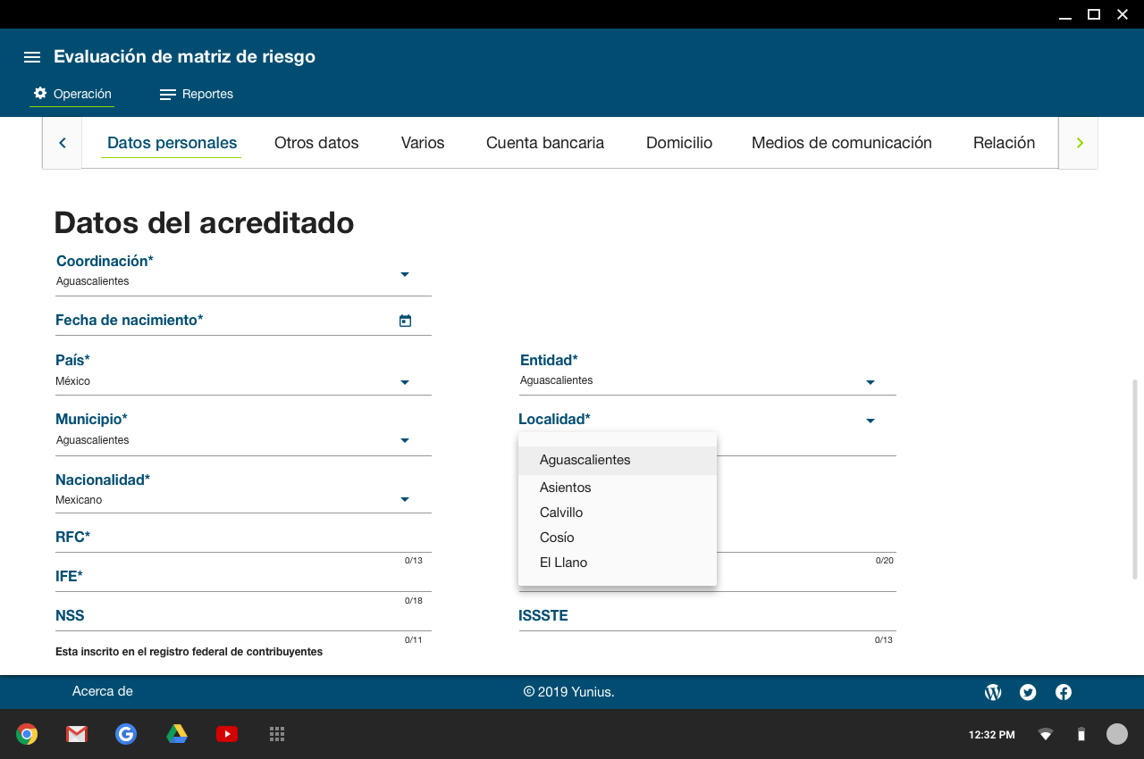This screenshot has width=1144, height=759.
Task: Launch Gmail from the shelf
Action: click(x=77, y=734)
